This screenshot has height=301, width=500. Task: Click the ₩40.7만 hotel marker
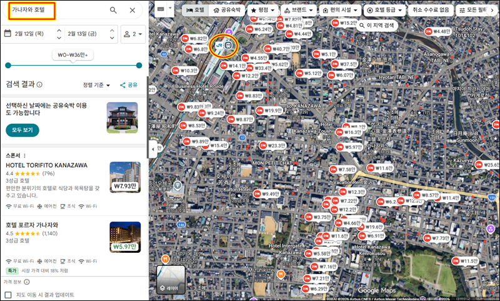(x=277, y=49)
